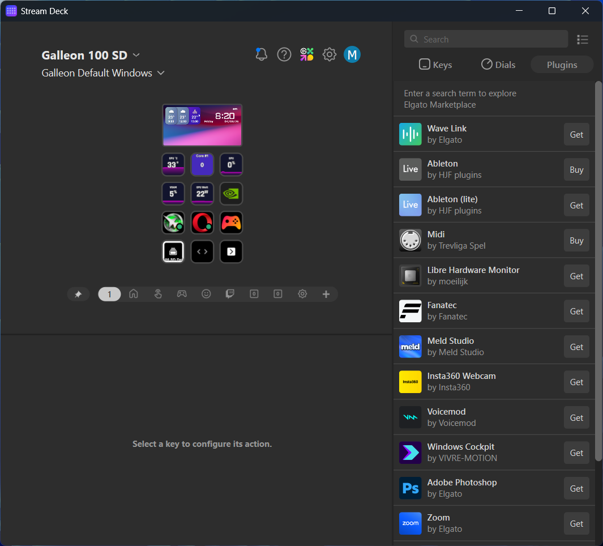Screen dimensions: 603x546
Task: Select the NVIDIA logo key
Action: (x=231, y=193)
